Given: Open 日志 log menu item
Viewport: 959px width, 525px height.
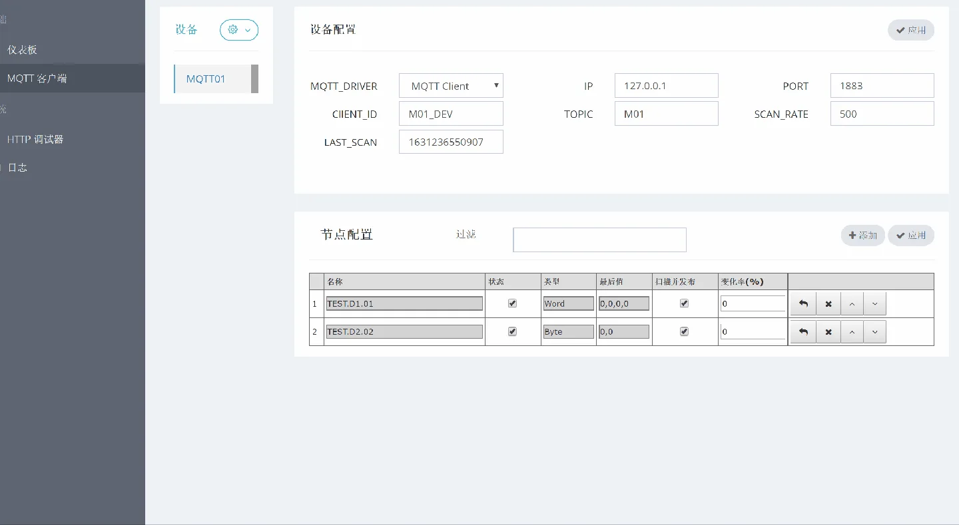Looking at the screenshot, I should [x=73, y=168].
